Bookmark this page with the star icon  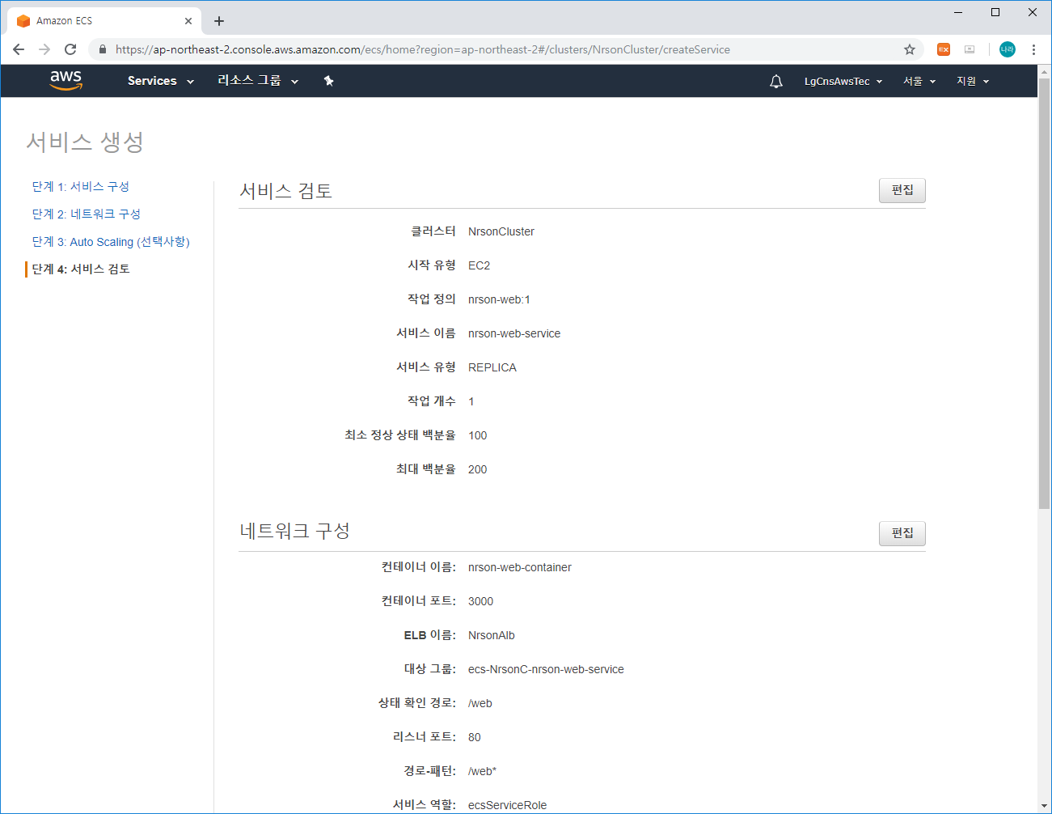pos(910,49)
